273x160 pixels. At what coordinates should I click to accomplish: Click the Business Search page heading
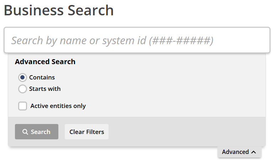pos(59,10)
